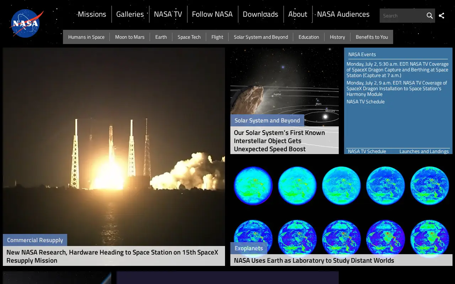Select Benefits to You topic
Screen dimensions: 455x284
point(372,37)
